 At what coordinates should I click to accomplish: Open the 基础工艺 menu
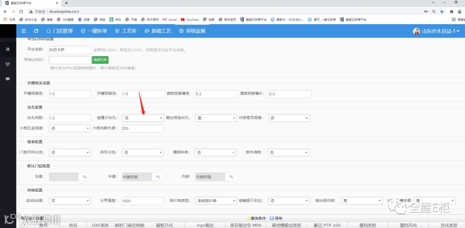pyautogui.click(x=158, y=31)
